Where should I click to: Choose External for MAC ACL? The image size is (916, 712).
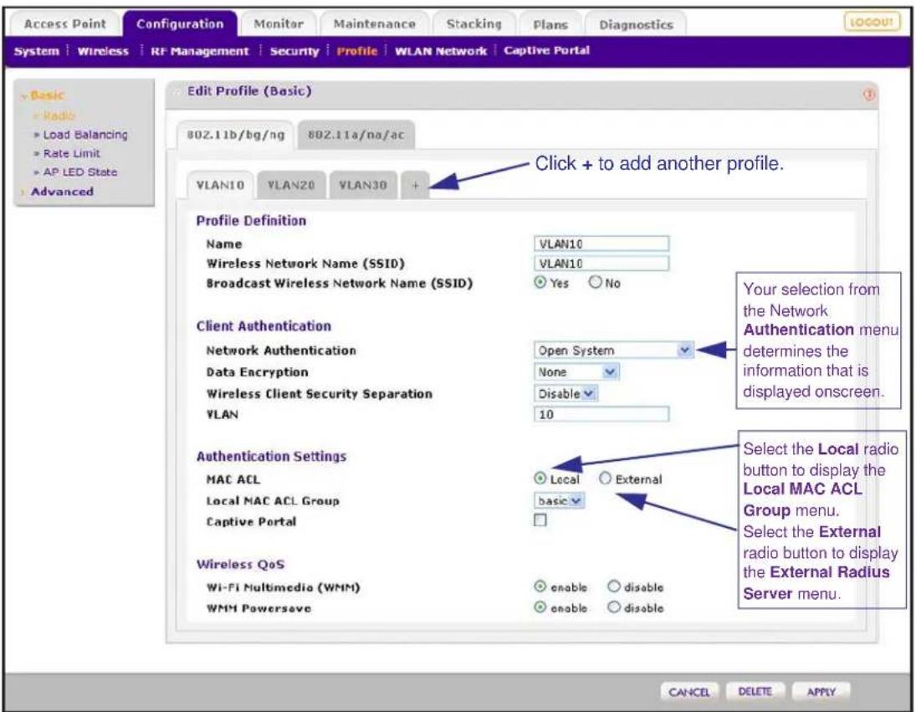[605, 479]
